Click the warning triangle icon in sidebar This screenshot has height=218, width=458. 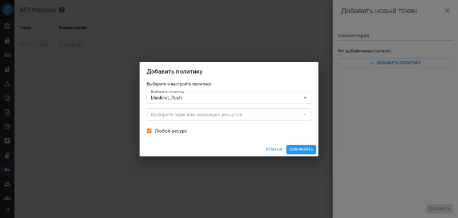tap(7, 84)
